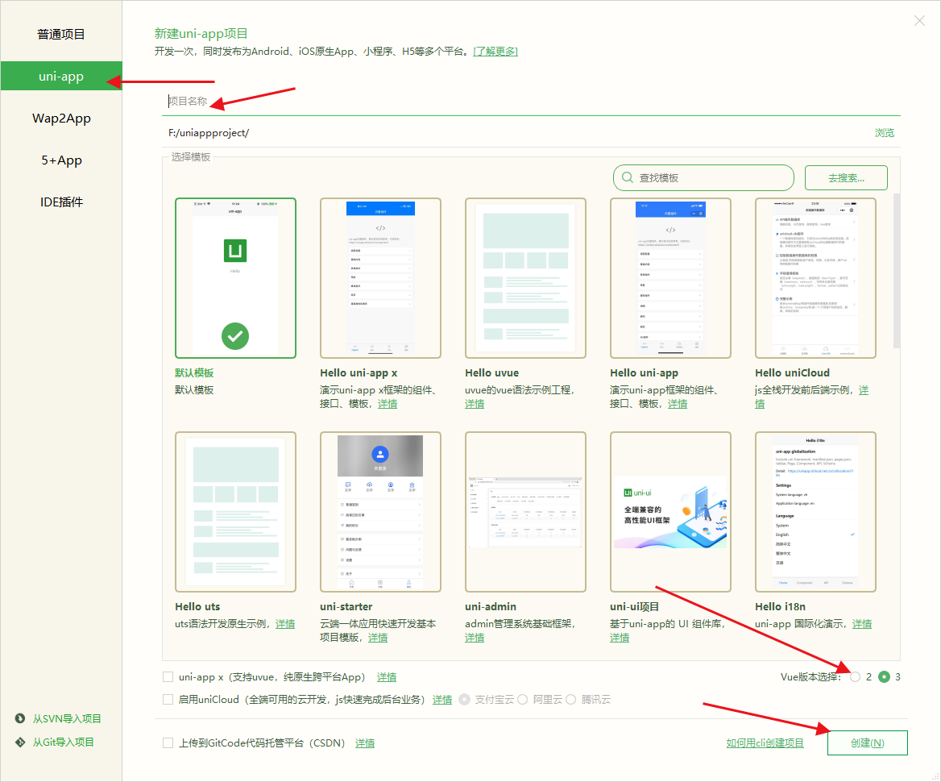Viewport: 941px width, 782px height.
Task: Open 详情 link for Hello uvue
Action: [x=474, y=404]
